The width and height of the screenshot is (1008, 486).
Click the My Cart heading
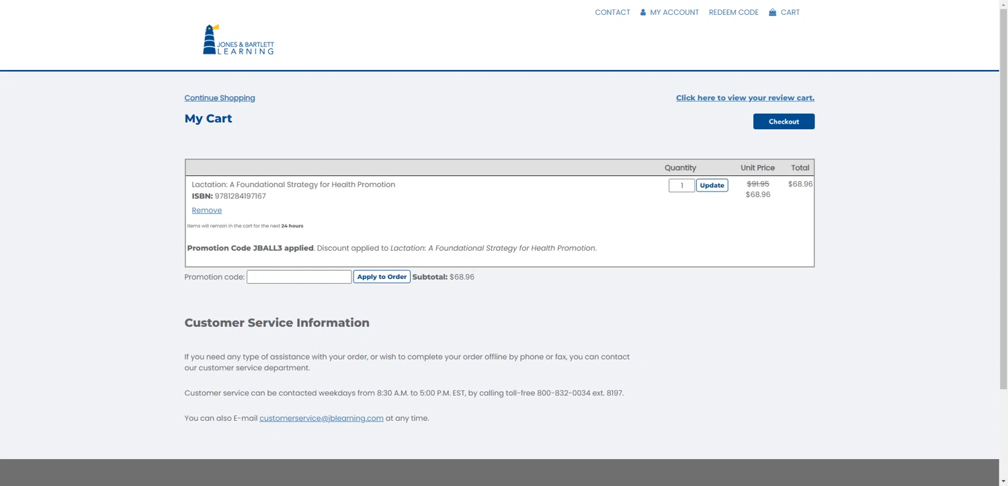pyautogui.click(x=208, y=118)
